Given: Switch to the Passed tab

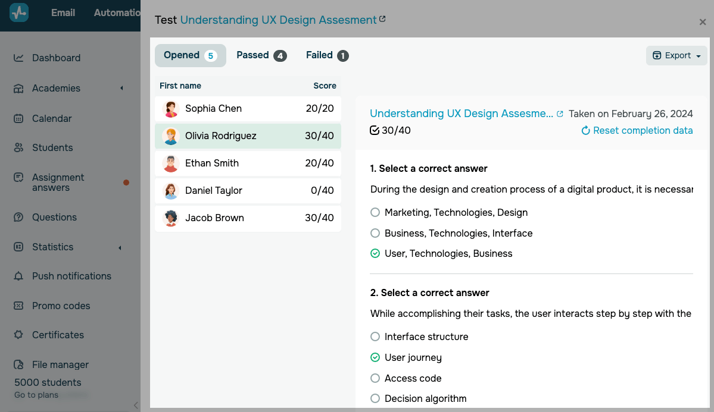Looking at the screenshot, I should (261, 55).
